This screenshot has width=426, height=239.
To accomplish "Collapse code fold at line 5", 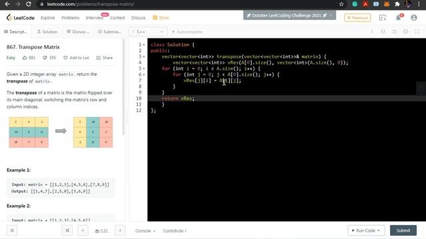I will pyautogui.click(x=144, y=68).
